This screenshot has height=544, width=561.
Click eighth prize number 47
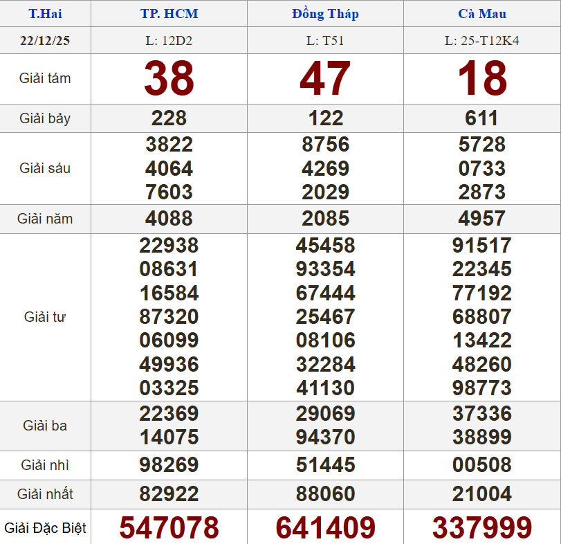325,78
